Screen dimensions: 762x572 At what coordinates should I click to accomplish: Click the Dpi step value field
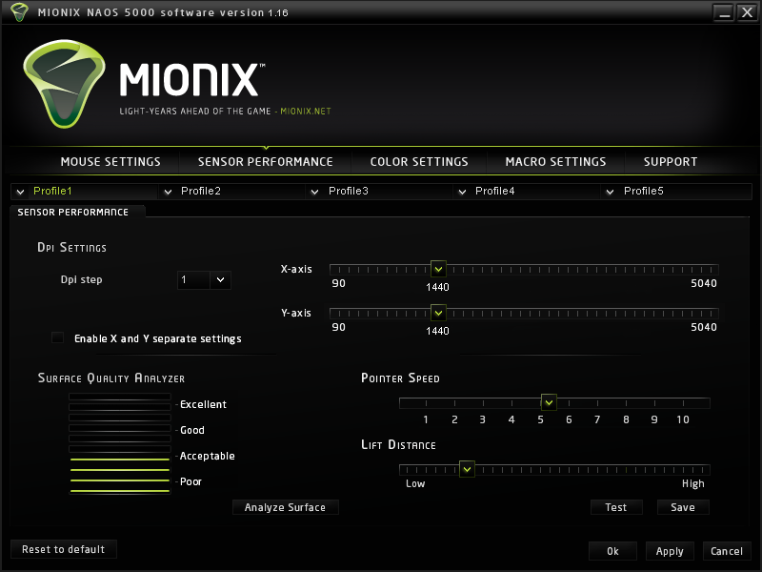[x=194, y=279]
